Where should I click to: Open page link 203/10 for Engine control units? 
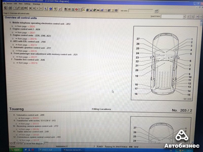point(33,39)
